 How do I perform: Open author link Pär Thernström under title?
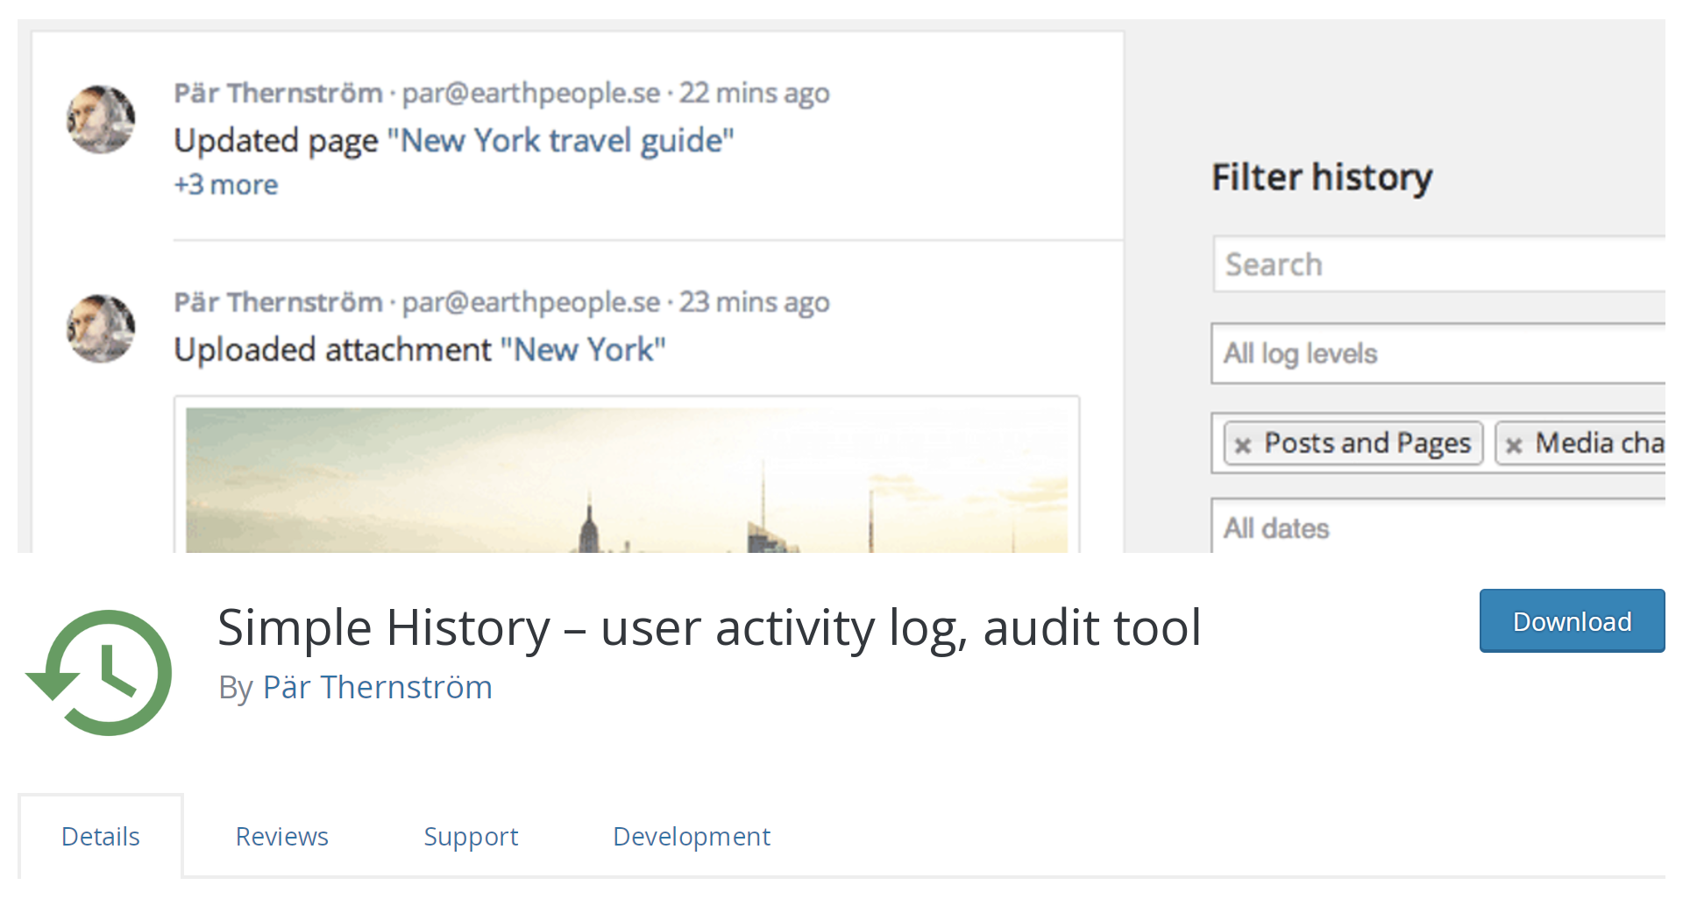click(x=377, y=687)
